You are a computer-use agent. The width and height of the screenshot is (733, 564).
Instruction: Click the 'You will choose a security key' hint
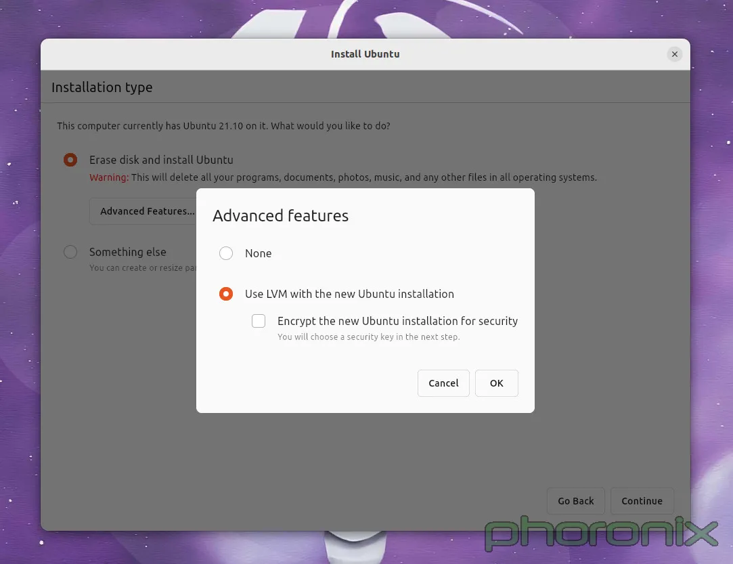pos(368,337)
